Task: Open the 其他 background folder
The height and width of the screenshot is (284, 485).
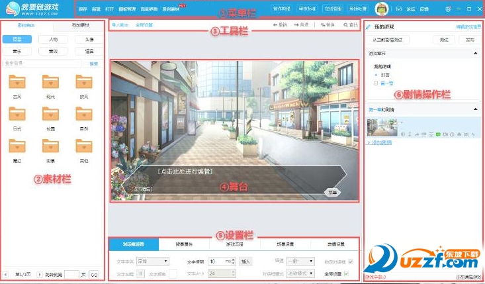Action: coord(84,146)
